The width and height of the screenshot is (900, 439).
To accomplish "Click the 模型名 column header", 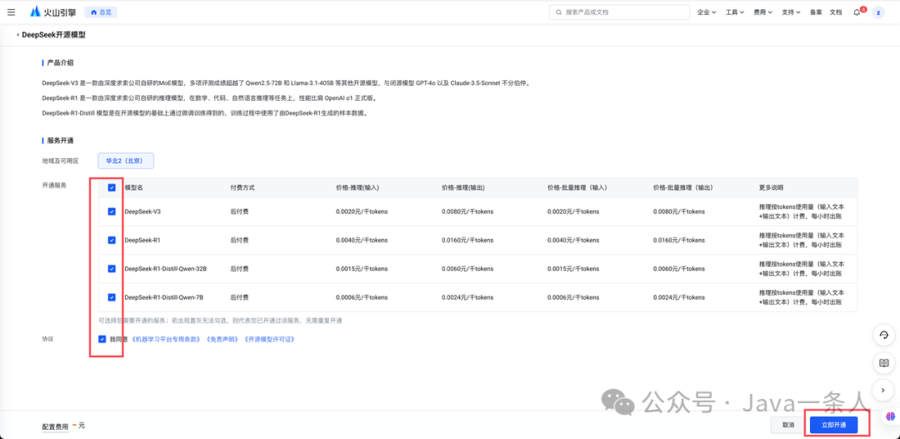I will pos(133,187).
